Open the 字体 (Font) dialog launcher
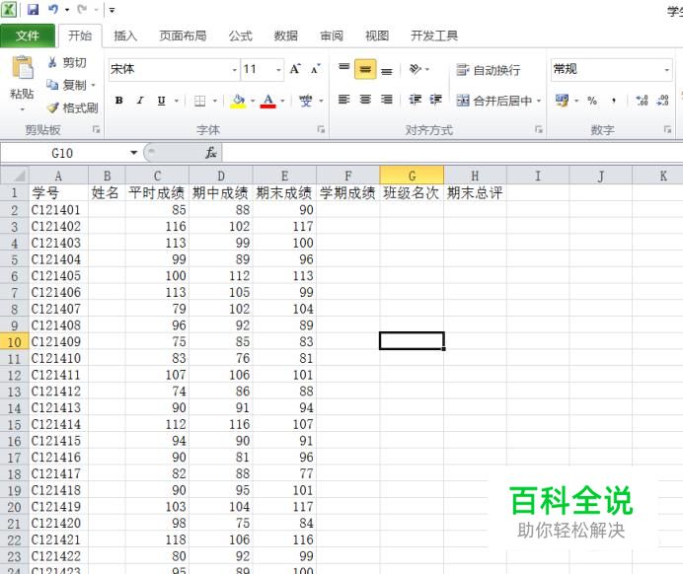The image size is (683, 574). pos(321,129)
